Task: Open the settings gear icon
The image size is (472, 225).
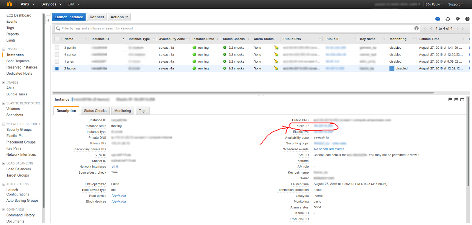Action: (x=458, y=19)
